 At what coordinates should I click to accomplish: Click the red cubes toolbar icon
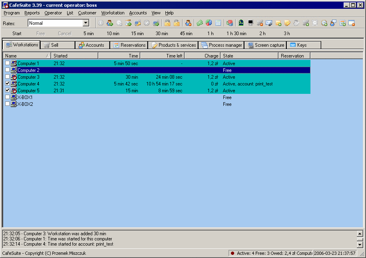(x=230, y=23)
